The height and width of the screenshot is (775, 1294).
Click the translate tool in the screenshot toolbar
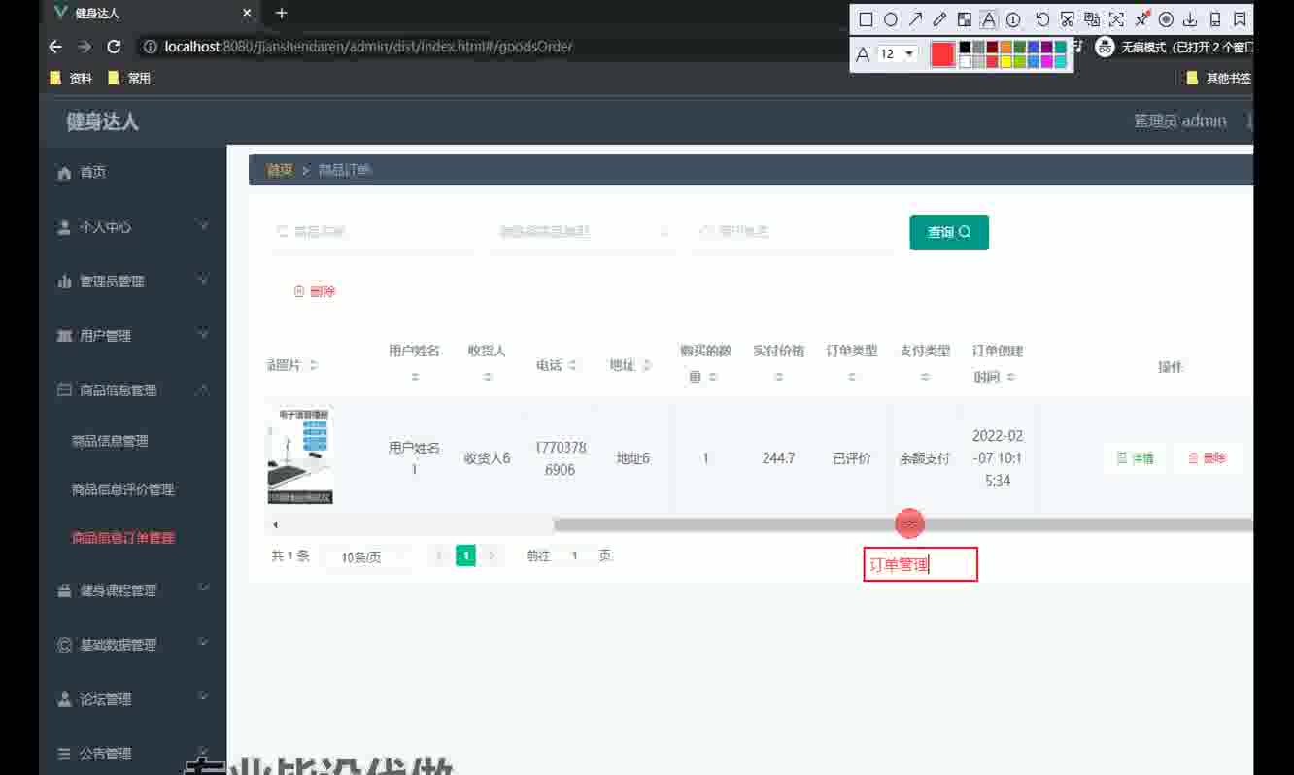pyautogui.click(x=1091, y=19)
